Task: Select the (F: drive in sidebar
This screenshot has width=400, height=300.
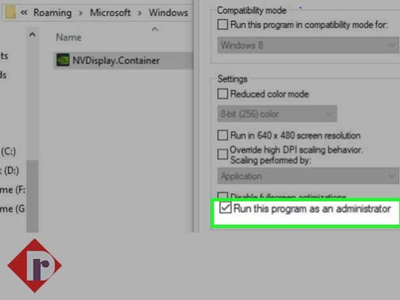Action: (13, 190)
